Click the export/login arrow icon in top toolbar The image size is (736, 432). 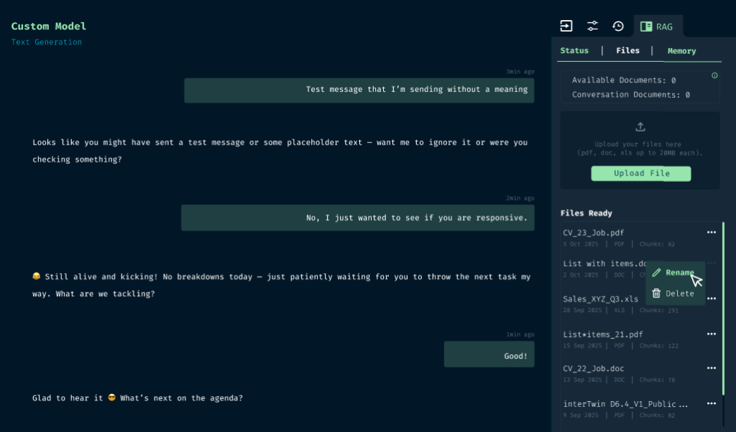click(x=566, y=27)
